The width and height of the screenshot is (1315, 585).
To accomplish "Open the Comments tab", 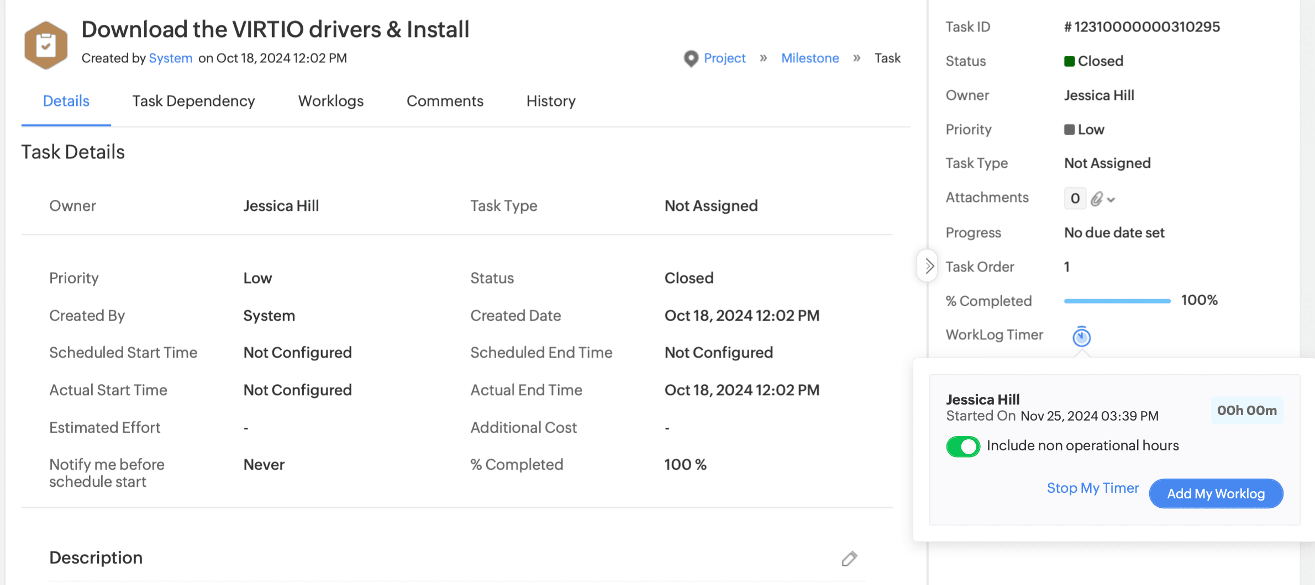I will click(445, 101).
